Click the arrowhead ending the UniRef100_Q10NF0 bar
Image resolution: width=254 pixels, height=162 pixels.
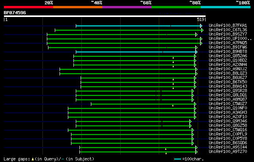coord(195,109)
